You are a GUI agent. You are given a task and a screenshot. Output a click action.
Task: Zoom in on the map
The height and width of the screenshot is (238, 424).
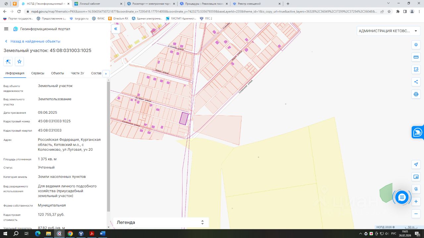pyautogui.click(x=416, y=201)
